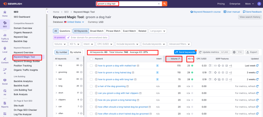Screen dimensions: 263x117
Task: Select the Broad Match tab
Action: point(97,31)
